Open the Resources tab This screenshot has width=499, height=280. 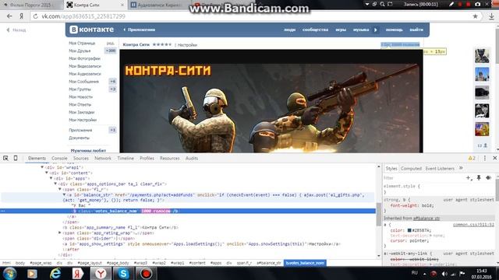(170, 158)
